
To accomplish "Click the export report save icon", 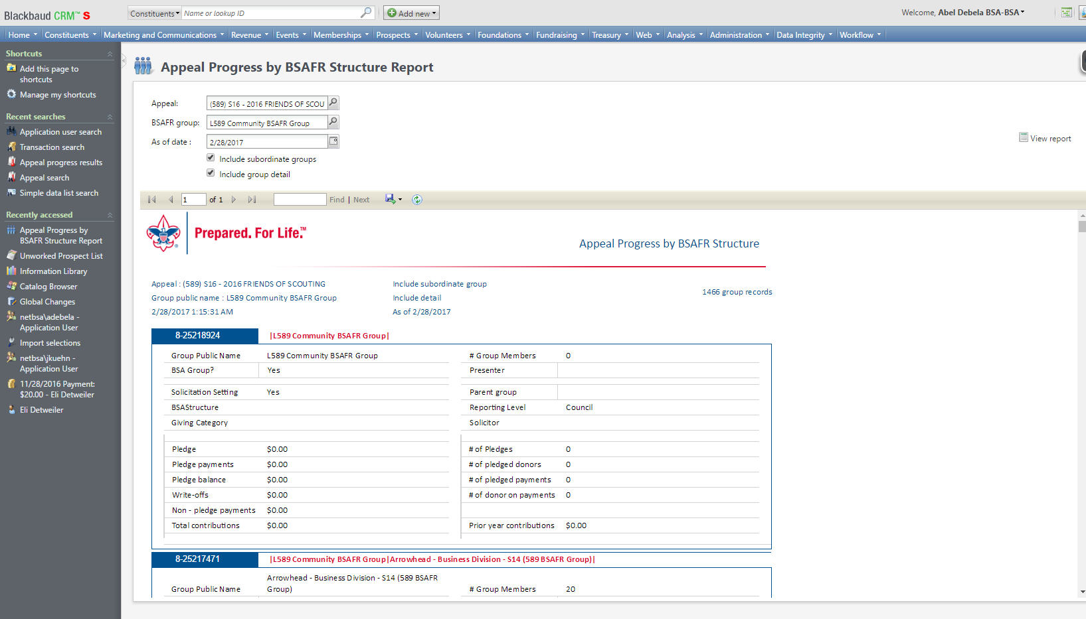I will tap(390, 199).
